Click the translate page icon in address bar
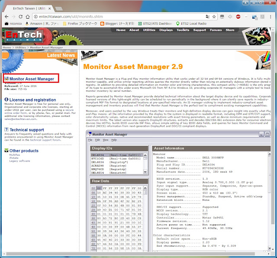This screenshot has width=277, height=258. click(x=208, y=16)
